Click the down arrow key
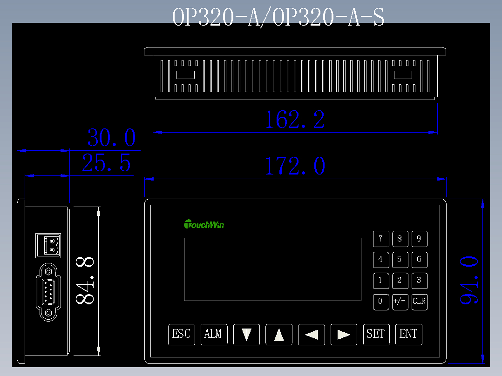 pos(246,335)
